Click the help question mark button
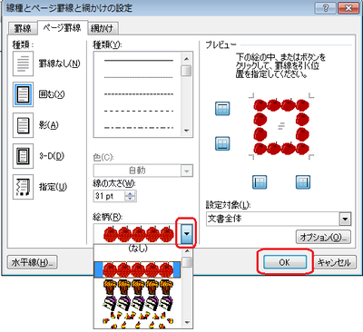The image size is (363, 332). [x=325, y=8]
